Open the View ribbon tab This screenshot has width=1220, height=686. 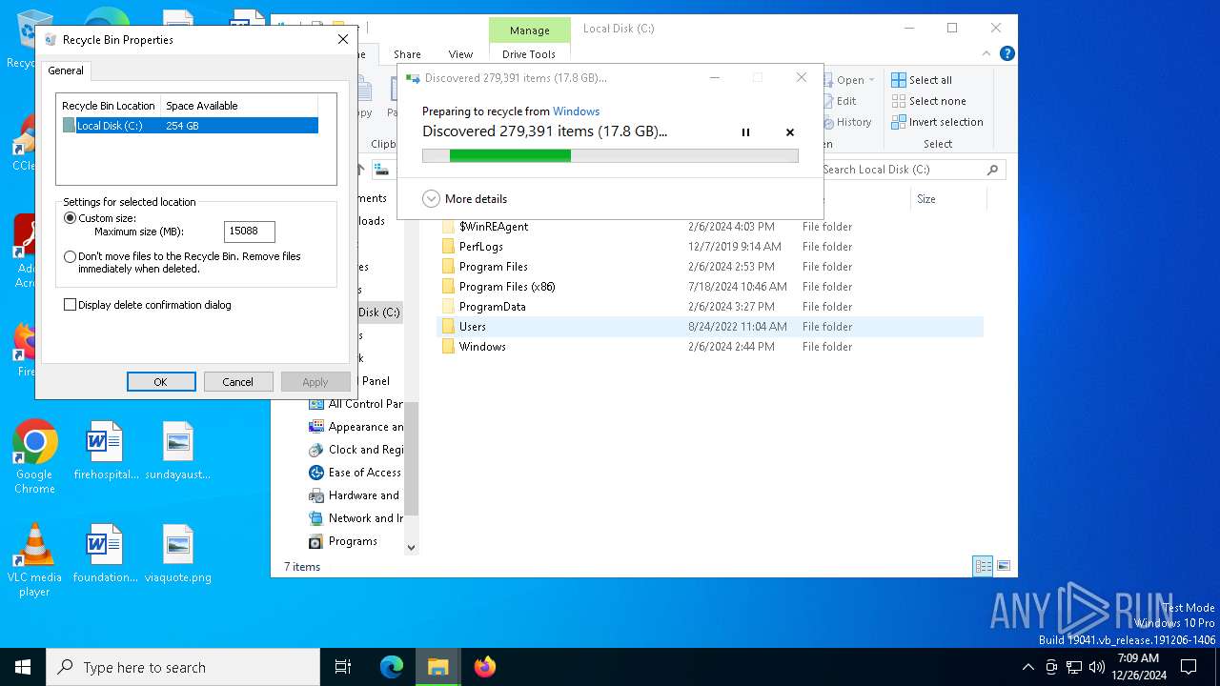click(460, 54)
